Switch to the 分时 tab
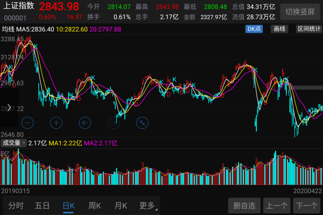The height and width of the screenshot is (215, 323). [x=16, y=205]
